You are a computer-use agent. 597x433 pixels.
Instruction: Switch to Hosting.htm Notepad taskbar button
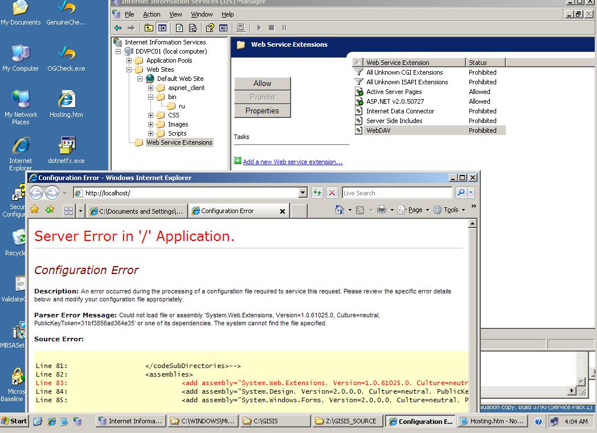(x=493, y=421)
